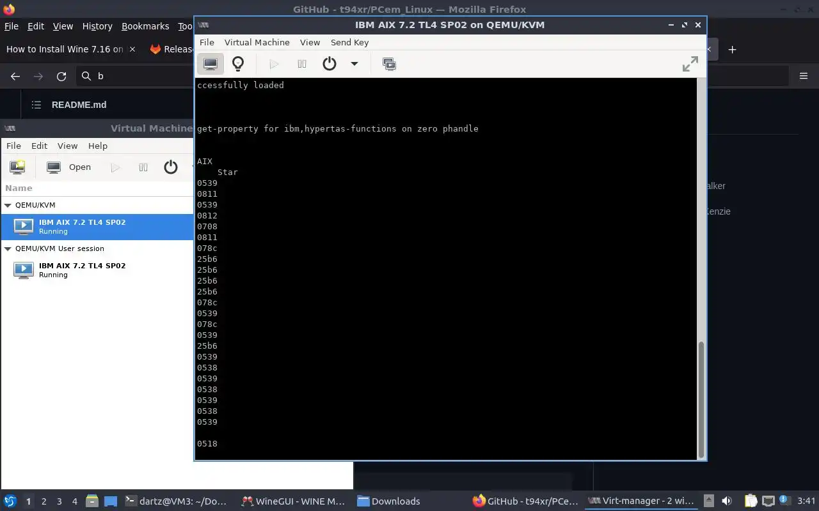
Task: Click the Name column header
Action: click(x=19, y=188)
